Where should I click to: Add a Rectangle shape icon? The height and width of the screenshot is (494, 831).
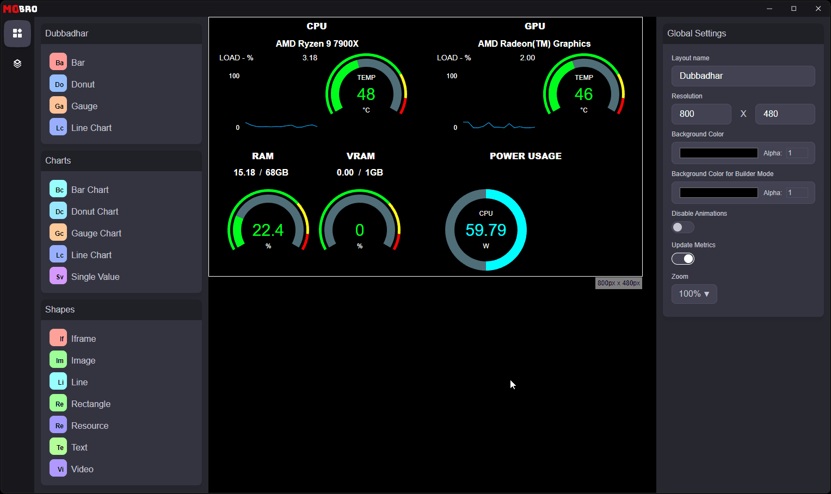(x=58, y=404)
